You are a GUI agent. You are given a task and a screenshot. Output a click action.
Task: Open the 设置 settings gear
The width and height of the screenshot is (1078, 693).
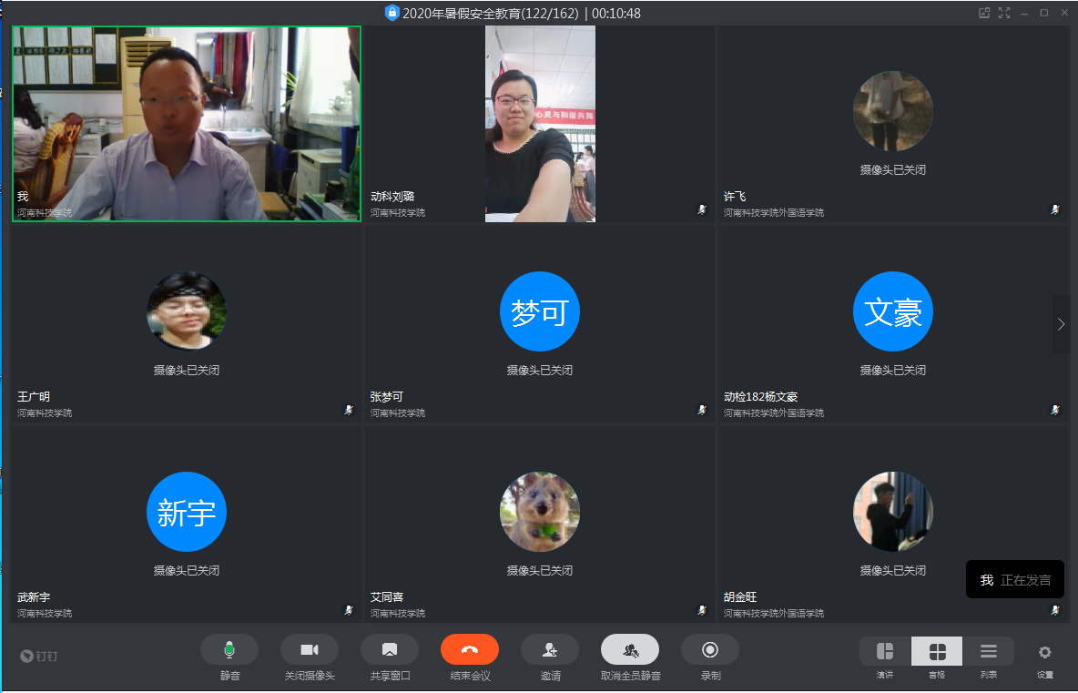tap(1044, 652)
